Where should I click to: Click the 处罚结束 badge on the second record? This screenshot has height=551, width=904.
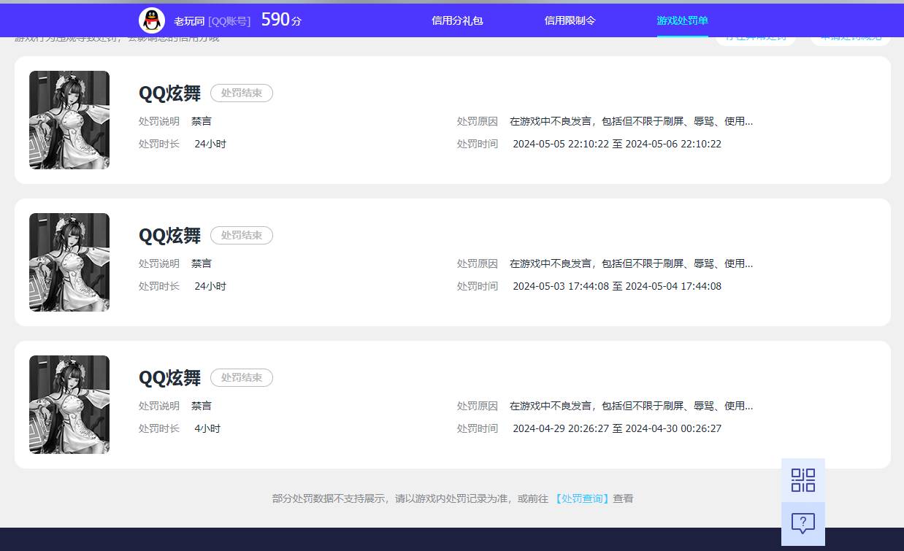(242, 235)
